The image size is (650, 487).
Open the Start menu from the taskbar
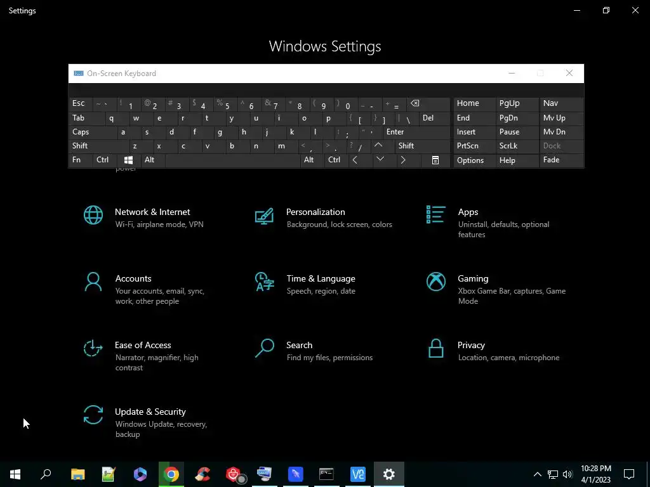15,474
